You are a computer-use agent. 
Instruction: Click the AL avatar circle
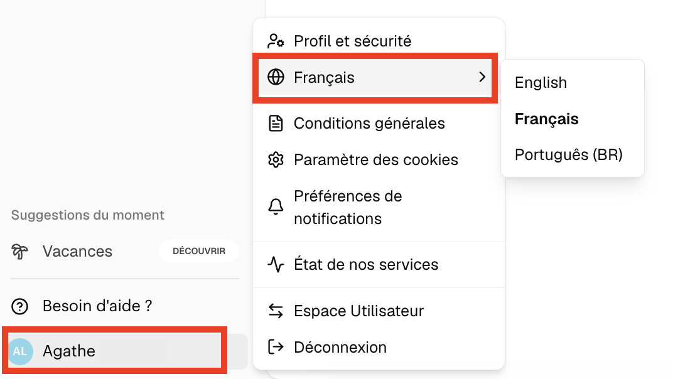tap(20, 351)
